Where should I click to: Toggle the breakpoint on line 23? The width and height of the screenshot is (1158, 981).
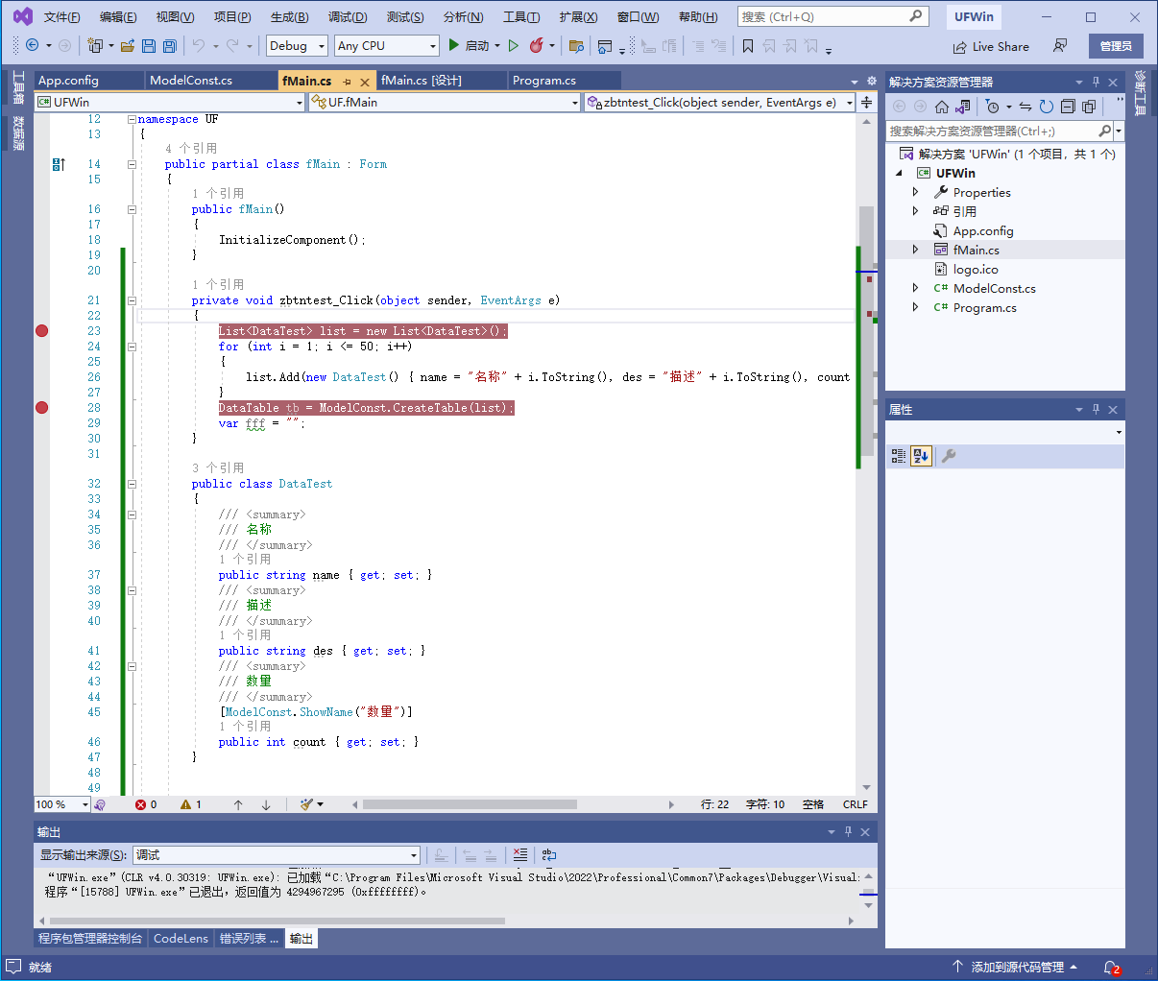(x=41, y=331)
